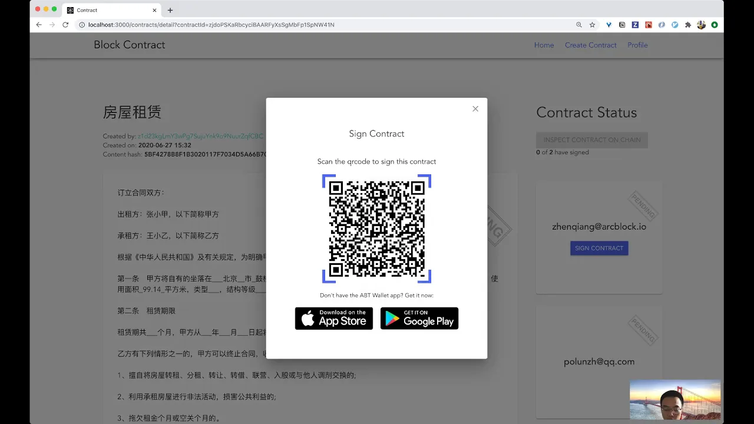Viewport: 754px width, 424px height.
Task: Close the Contract browser tab
Action: pos(154,10)
